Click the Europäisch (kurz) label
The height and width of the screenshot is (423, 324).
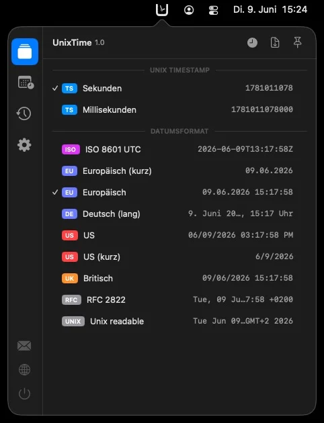117,171
